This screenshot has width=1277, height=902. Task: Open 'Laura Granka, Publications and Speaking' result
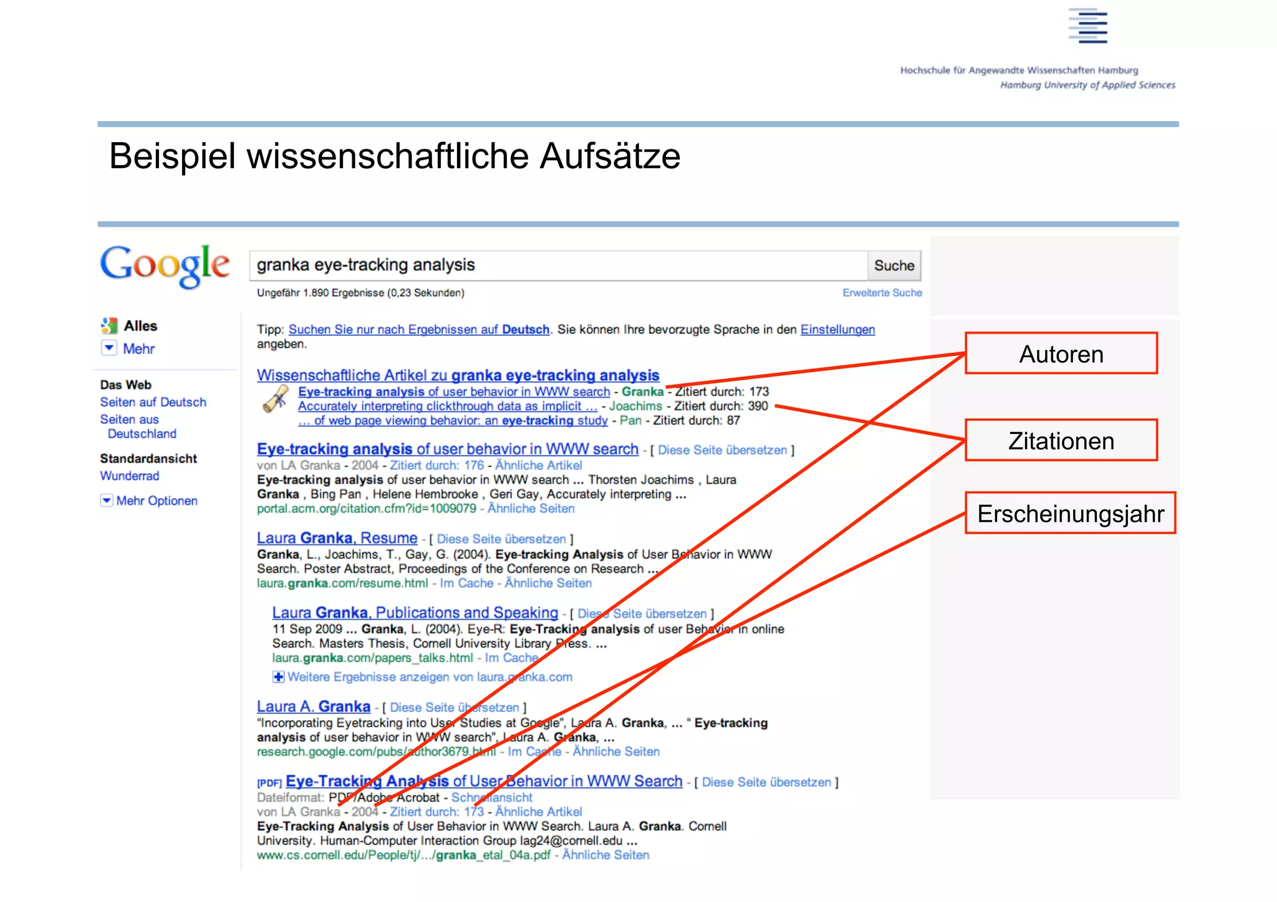415,613
